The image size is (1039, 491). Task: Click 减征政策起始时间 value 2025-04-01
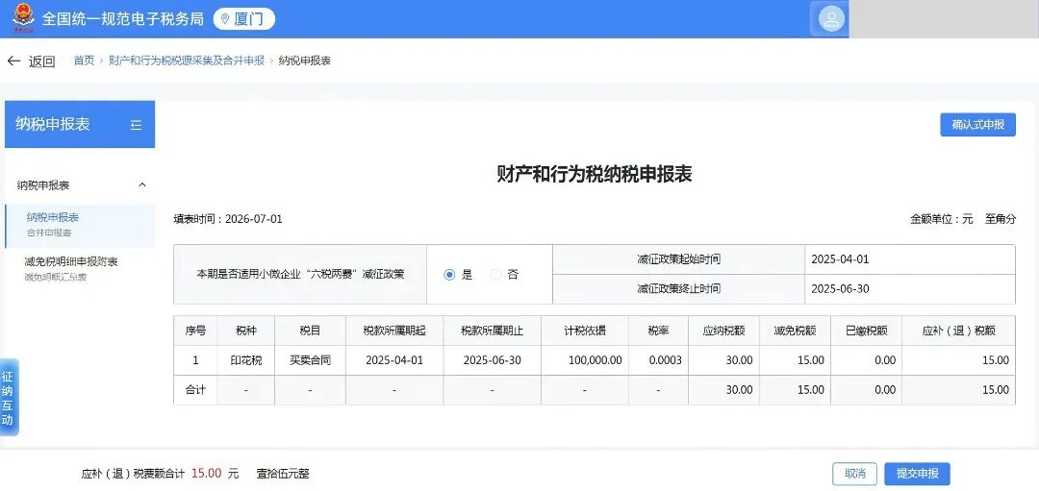click(840, 259)
